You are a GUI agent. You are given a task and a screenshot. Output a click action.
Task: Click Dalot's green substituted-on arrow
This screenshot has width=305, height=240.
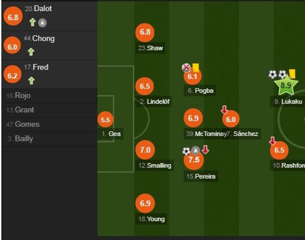point(33,22)
